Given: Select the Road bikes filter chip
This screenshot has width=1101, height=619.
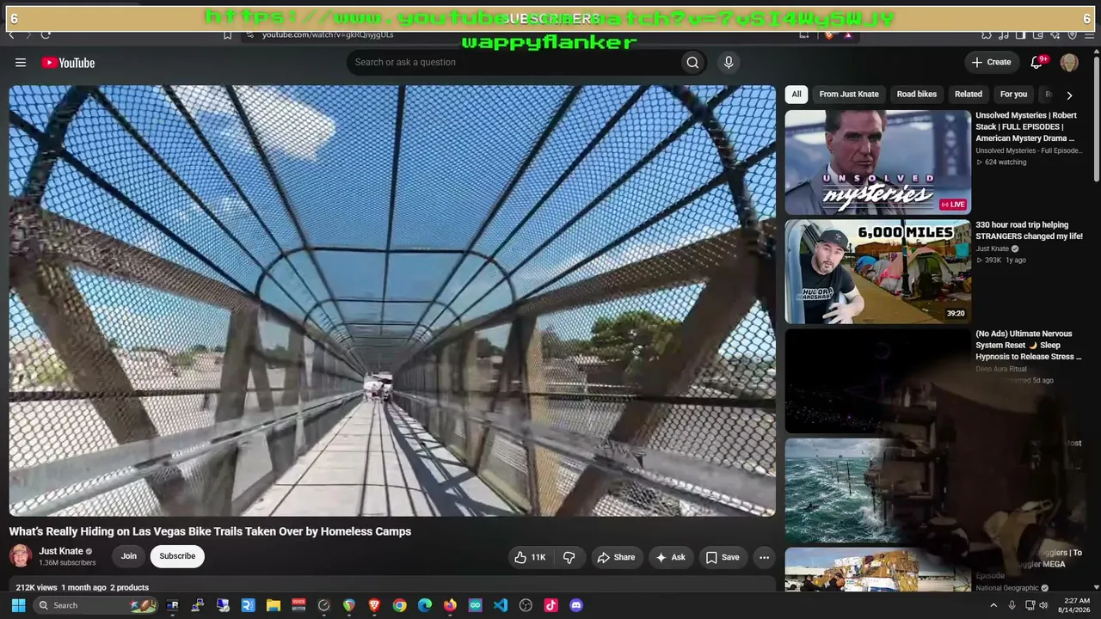Looking at the screenshot, I should point(917,95).
